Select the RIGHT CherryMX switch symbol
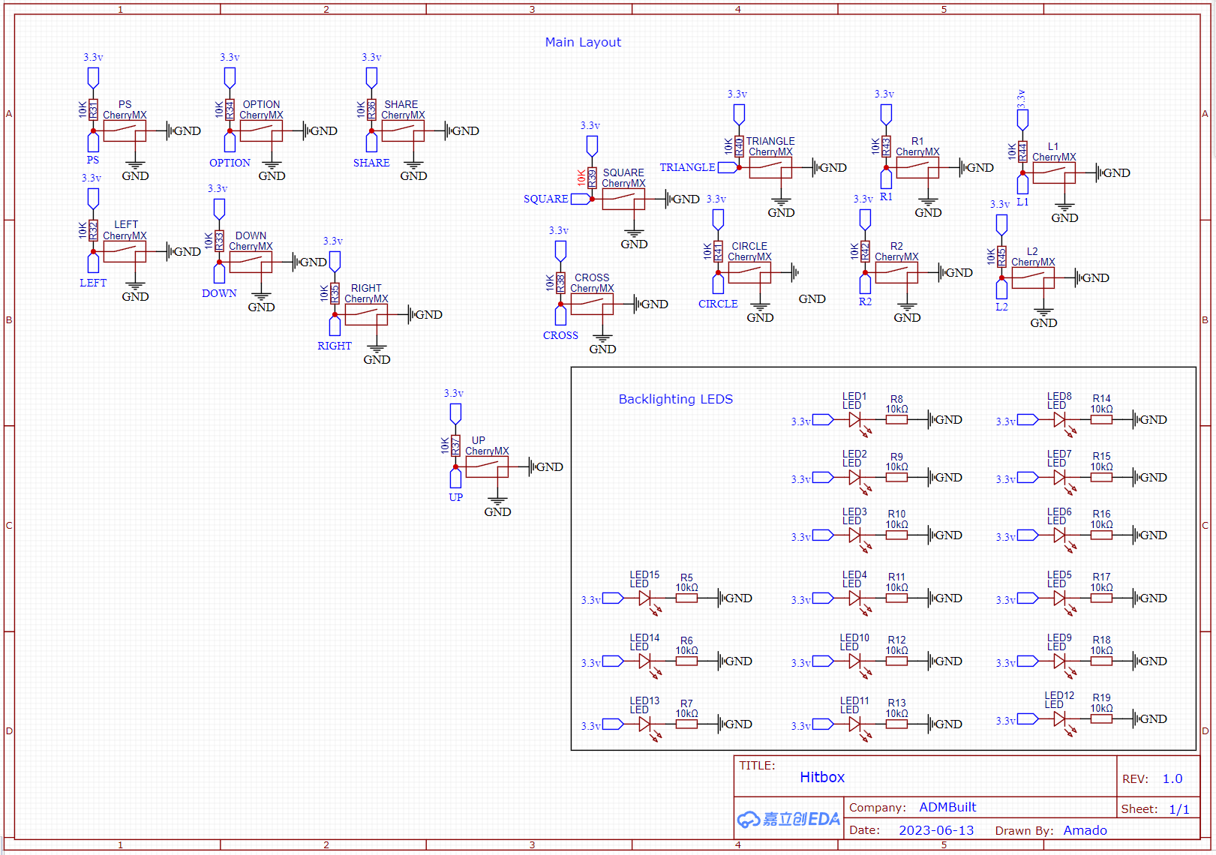Screen dimensions: 1216x855 [366, 315]
